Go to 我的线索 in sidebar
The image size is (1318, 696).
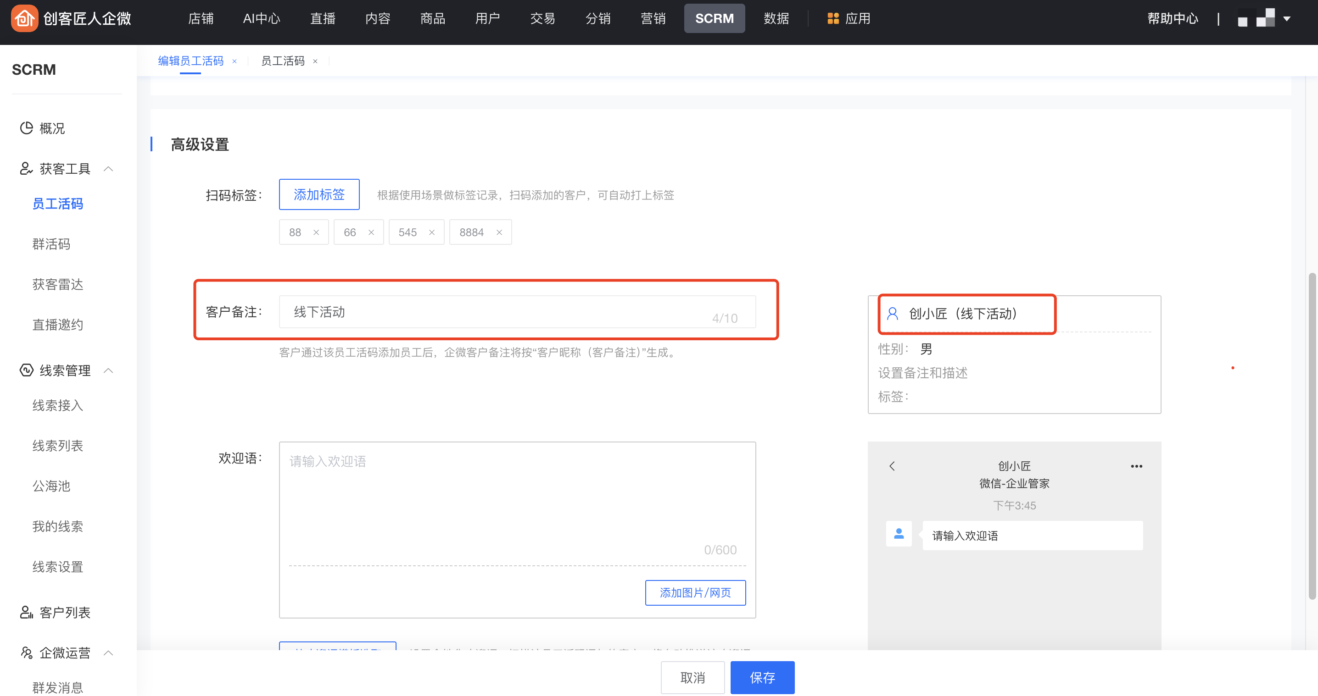pos(58,527)
